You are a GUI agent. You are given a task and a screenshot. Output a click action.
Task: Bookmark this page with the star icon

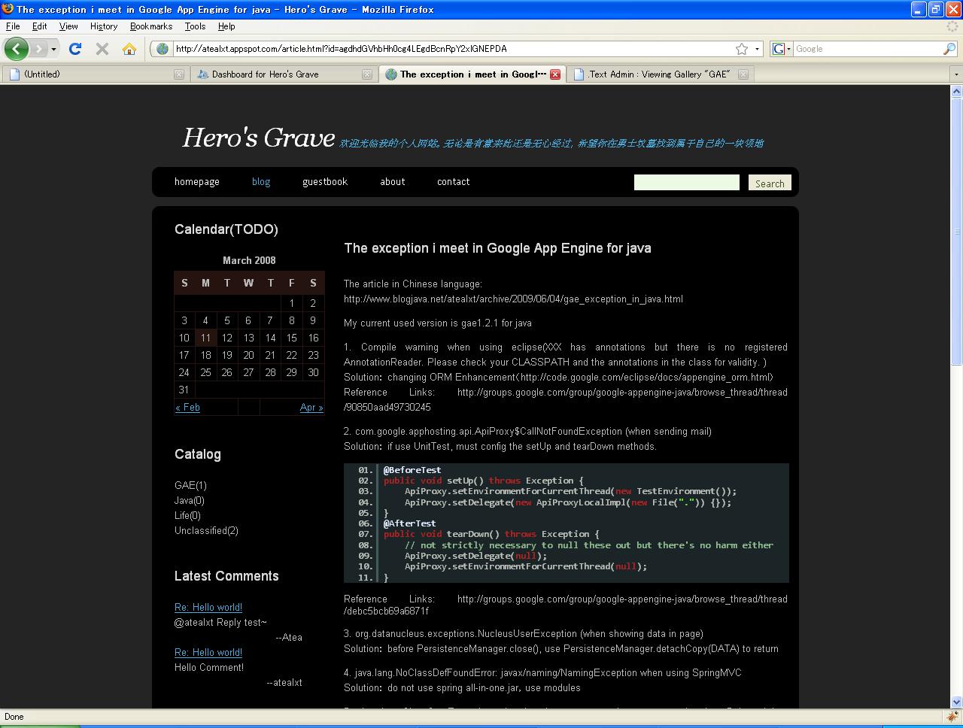click(x=742, y=49)
